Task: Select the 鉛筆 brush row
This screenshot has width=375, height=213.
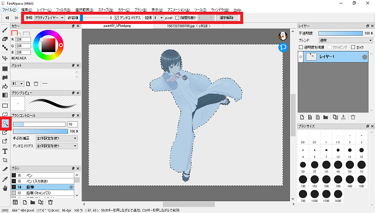Action: [x=43, y=187]
